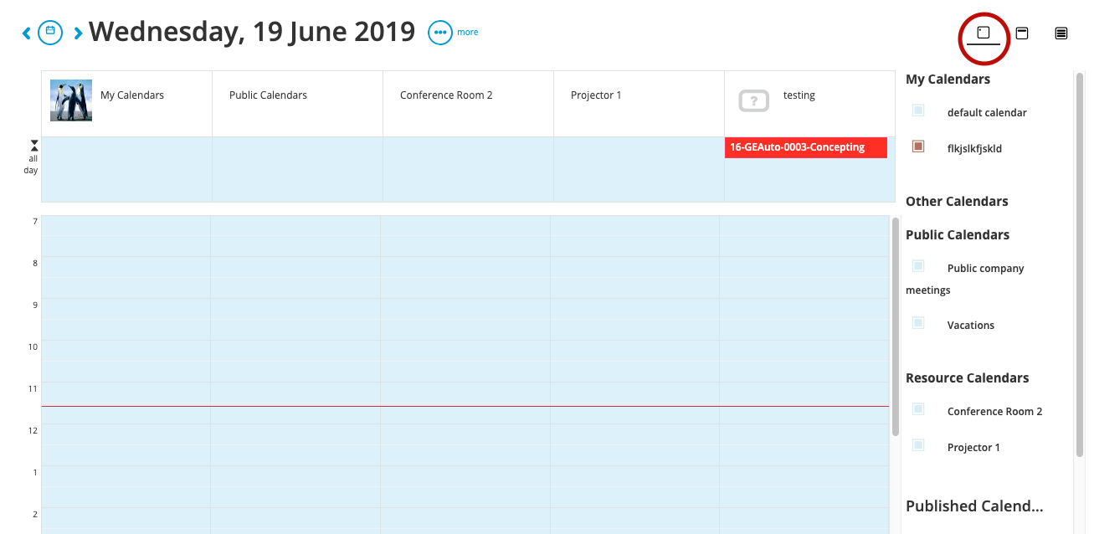
Task: Select the testing column header
Action: (809, 104)
